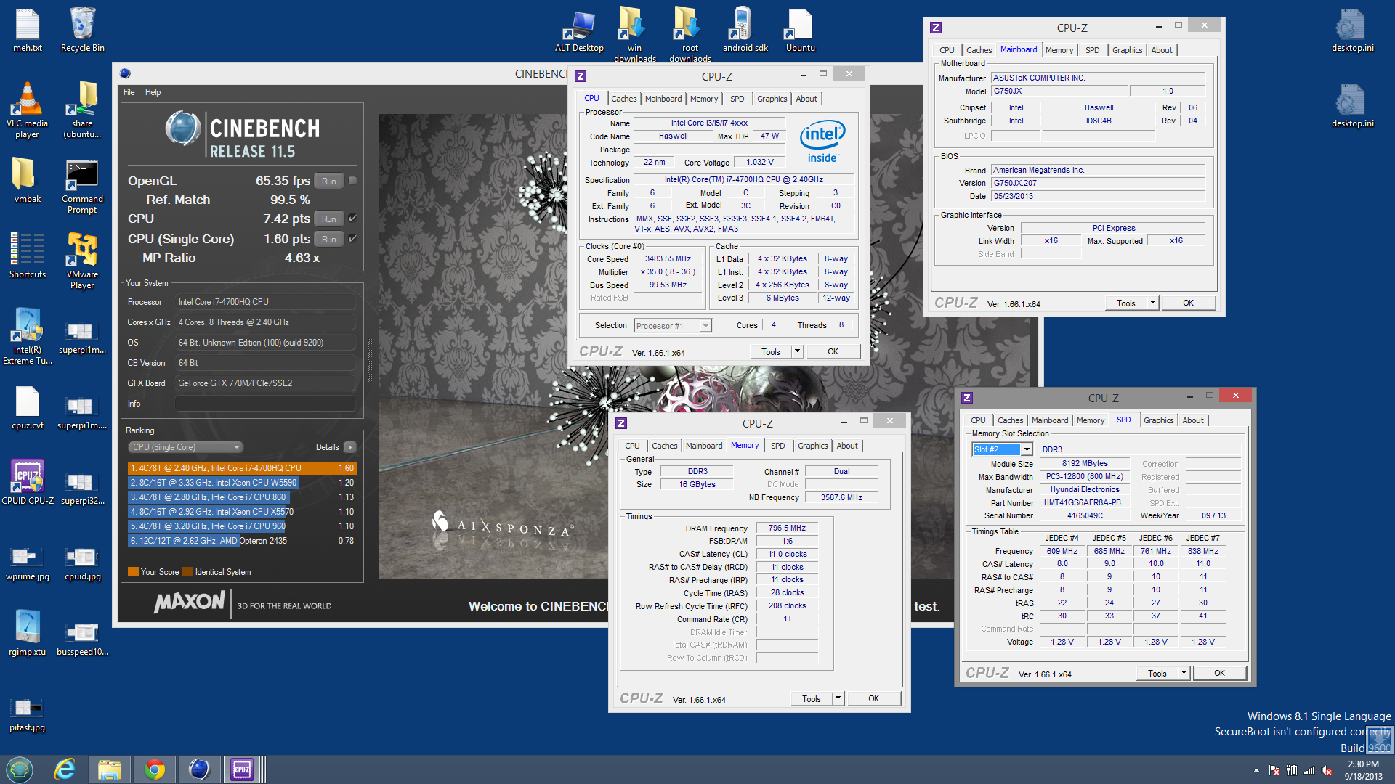Toggle the CPU test checkbox in Cinebench
Screen dimensions: 1395x784
click(x=352, y=219)
